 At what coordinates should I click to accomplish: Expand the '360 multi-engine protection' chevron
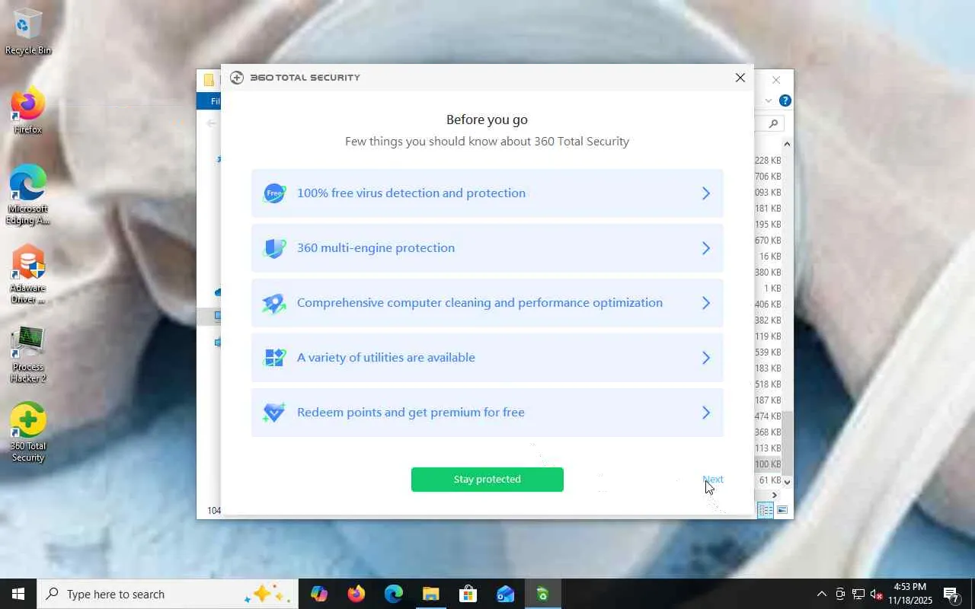706,248
